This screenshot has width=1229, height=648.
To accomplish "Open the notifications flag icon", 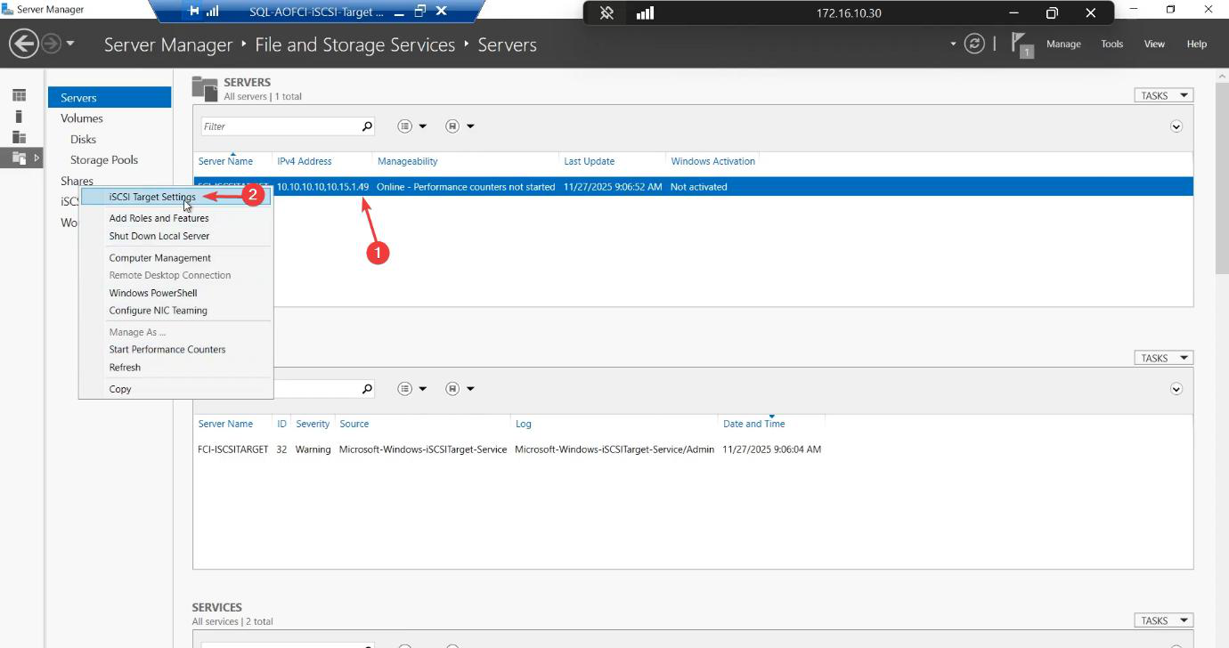I will point(1021,45).
